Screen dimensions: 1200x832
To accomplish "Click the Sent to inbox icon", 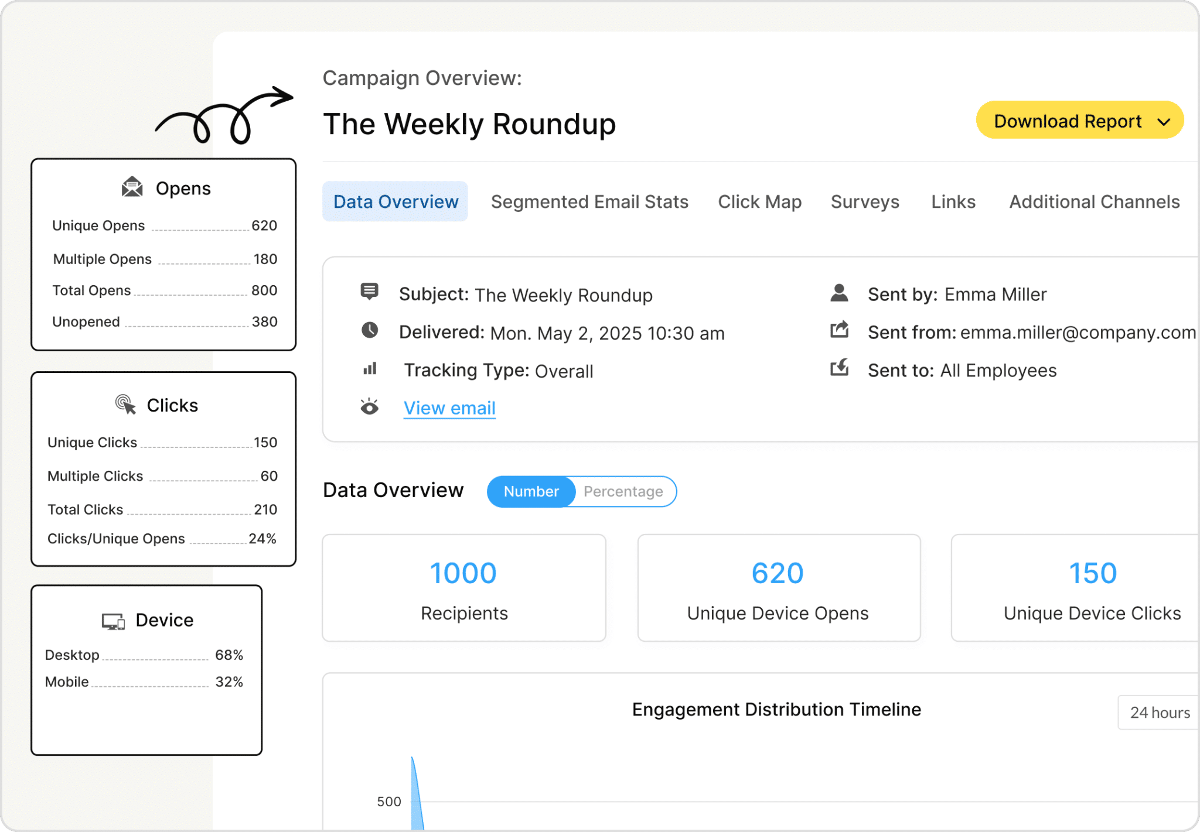I will [x=839, y=369].
